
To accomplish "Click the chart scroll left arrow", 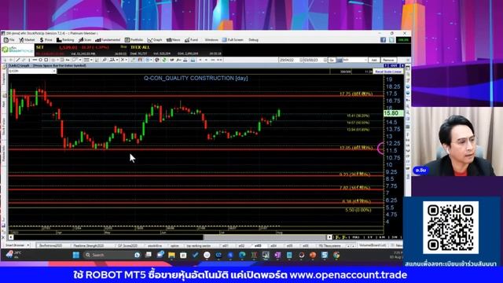I will tap(11, 237).
